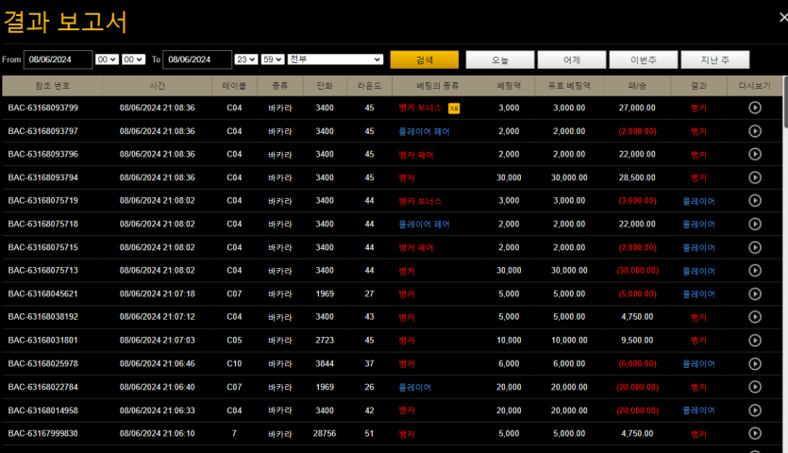
Task: Replay round for BAC-63168093797
Action: [x=755, y=131]
